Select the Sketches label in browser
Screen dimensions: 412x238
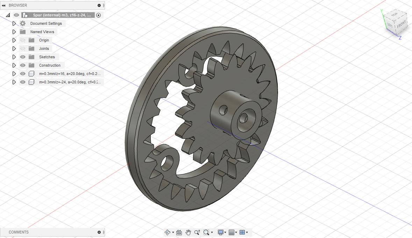click(47, 57)
